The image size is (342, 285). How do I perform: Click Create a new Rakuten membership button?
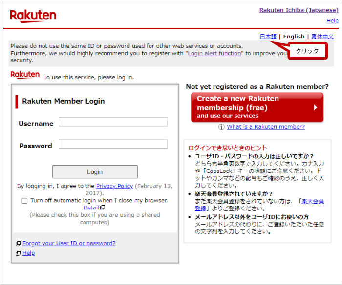click(x=257, y=107)
